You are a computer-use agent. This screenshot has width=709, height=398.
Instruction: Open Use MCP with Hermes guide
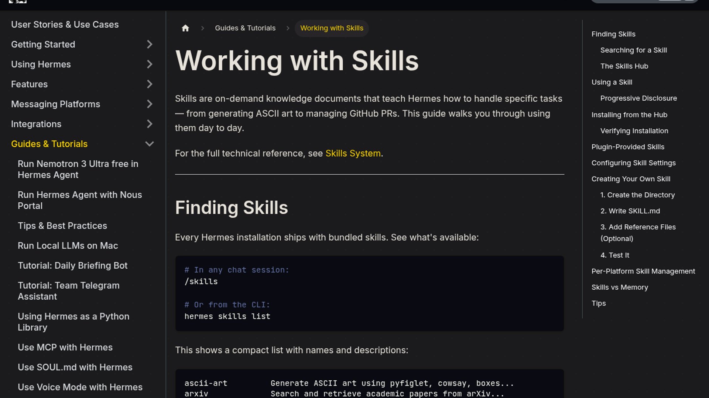[x=65, y=347]
